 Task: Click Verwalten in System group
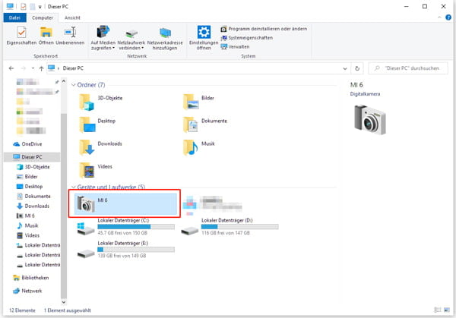[235, 47]
